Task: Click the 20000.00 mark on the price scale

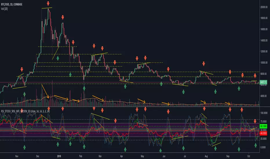Action: click(264, 7)
